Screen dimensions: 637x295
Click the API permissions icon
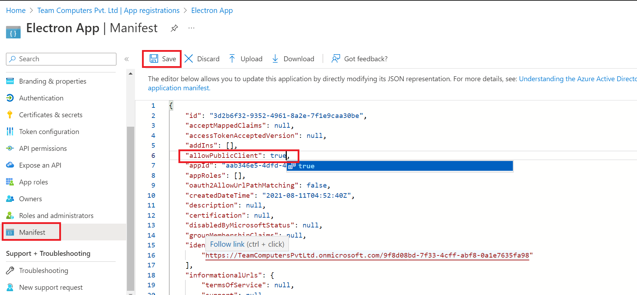(10, 148)
